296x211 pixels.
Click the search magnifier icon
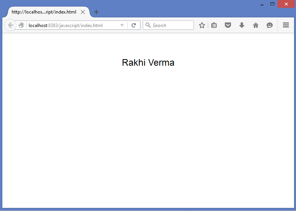coord(148,25)
